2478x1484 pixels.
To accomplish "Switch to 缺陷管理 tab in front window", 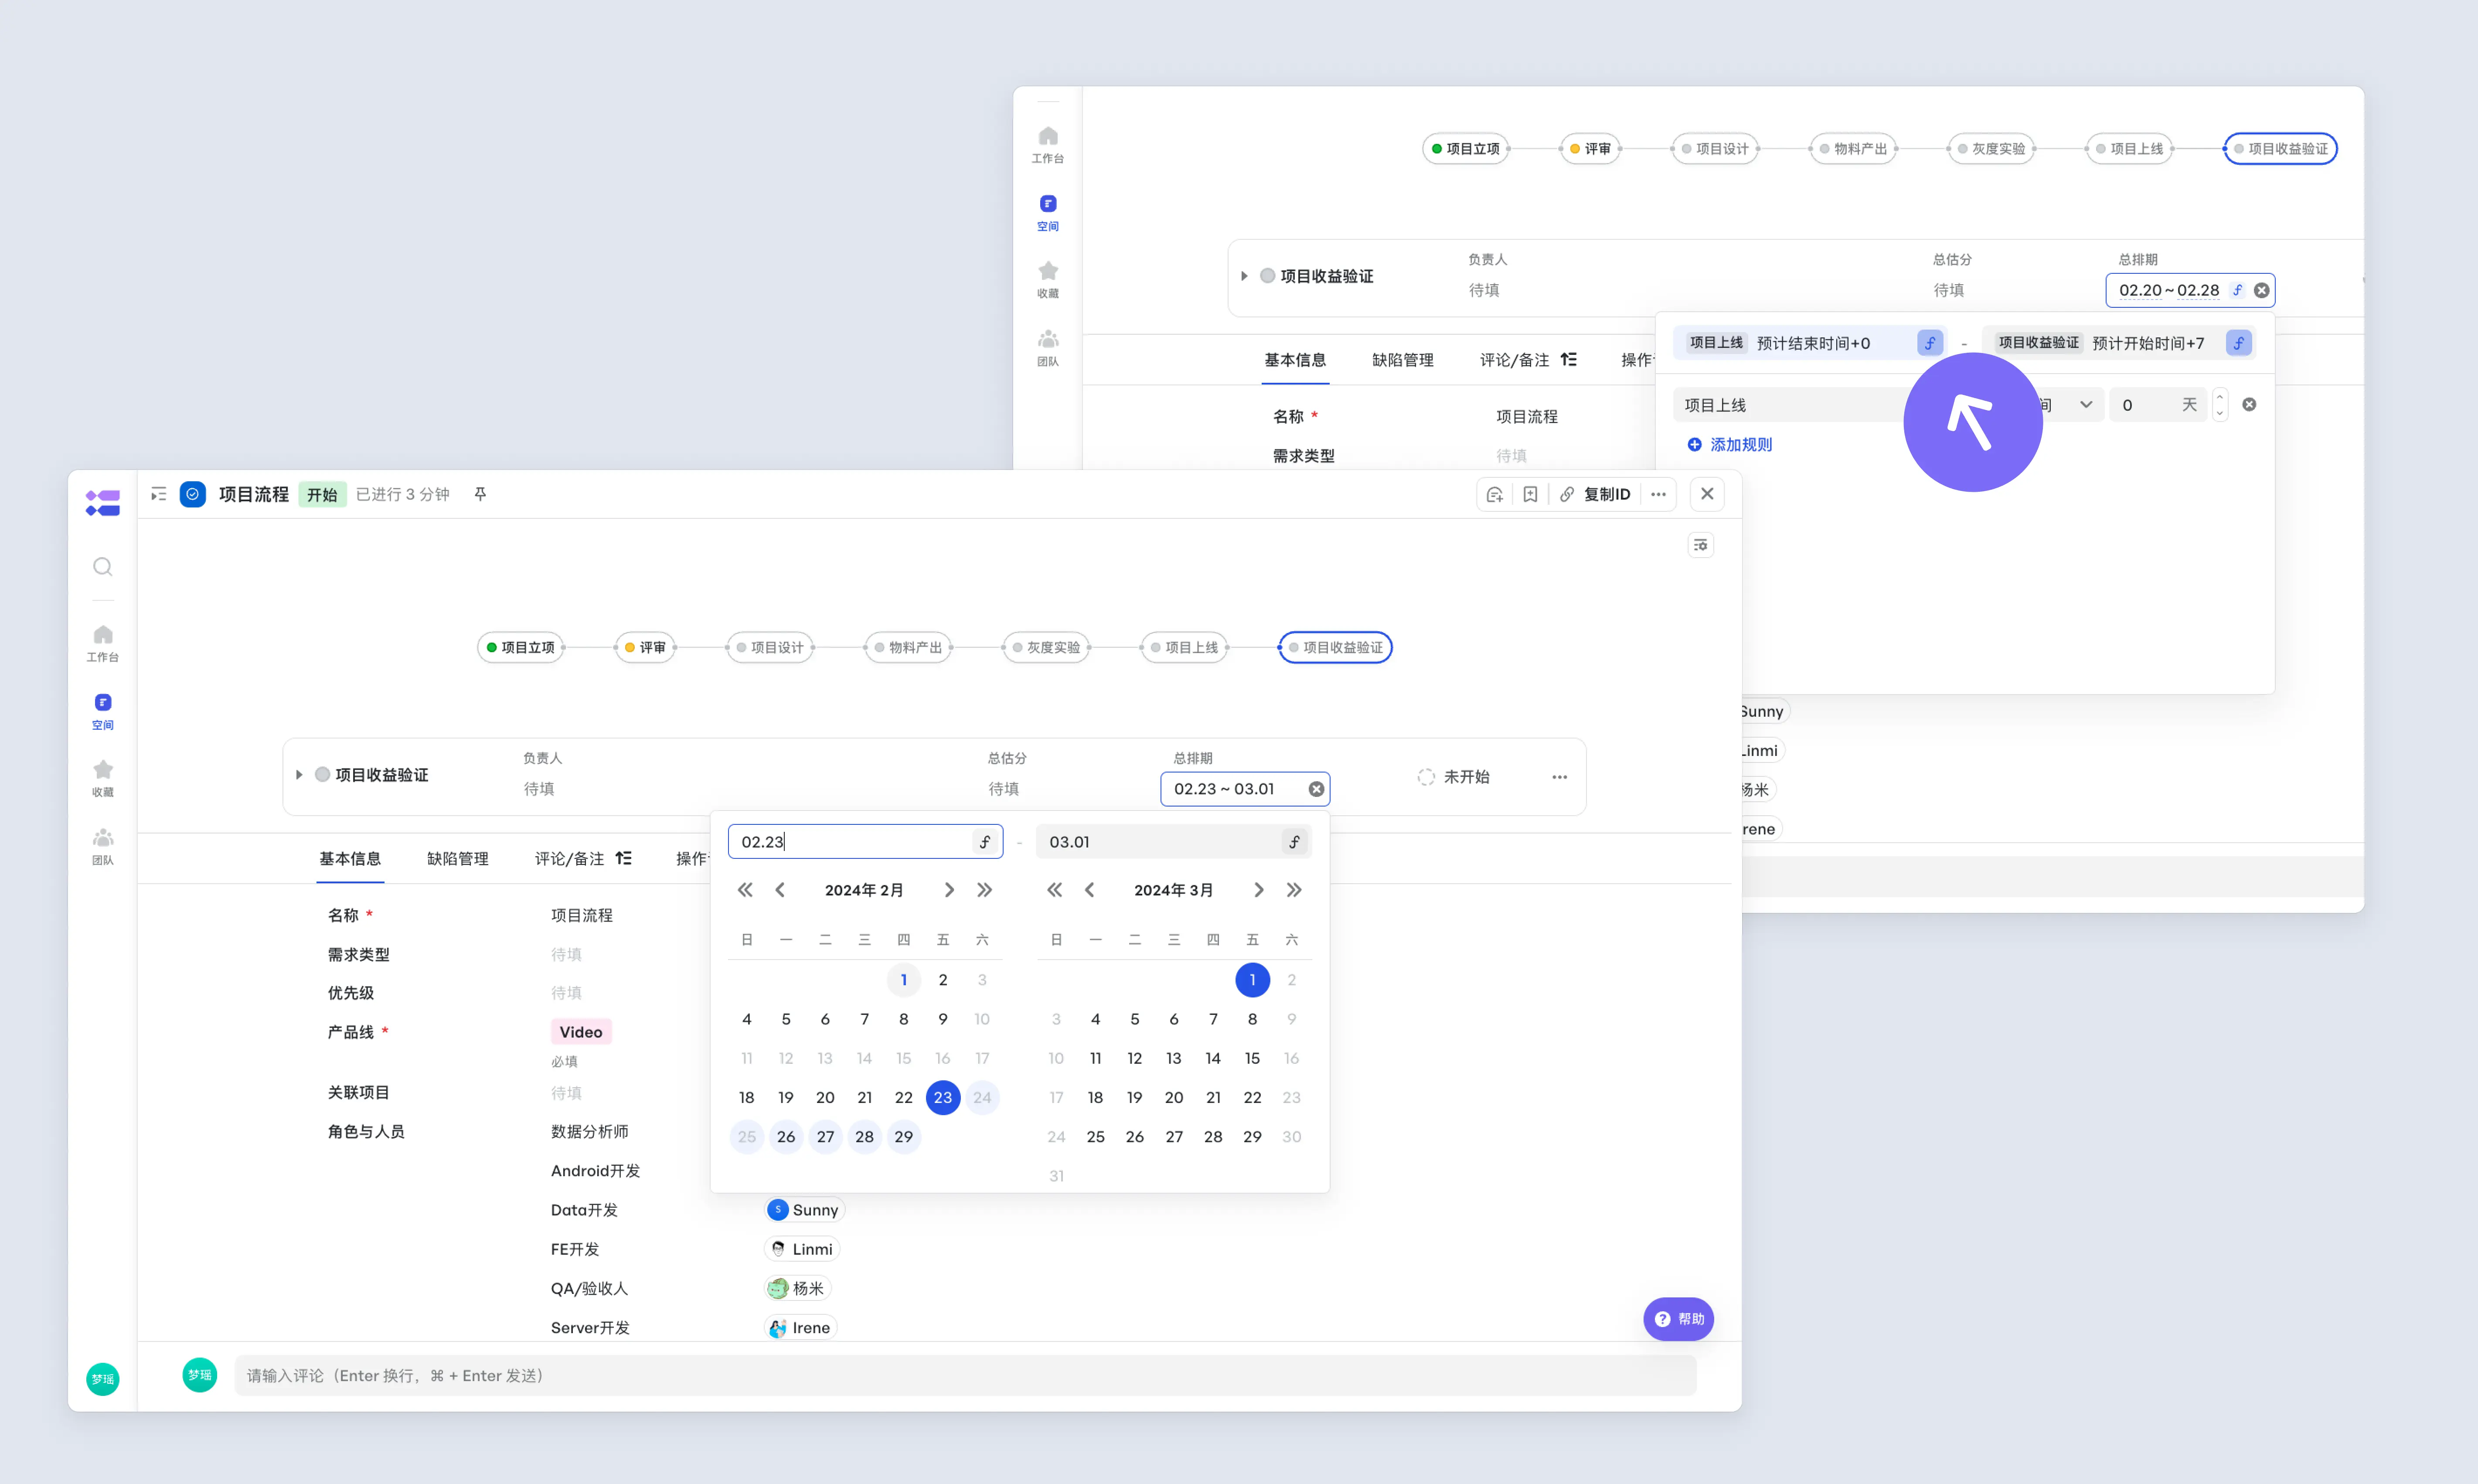I will click(458, 858).
